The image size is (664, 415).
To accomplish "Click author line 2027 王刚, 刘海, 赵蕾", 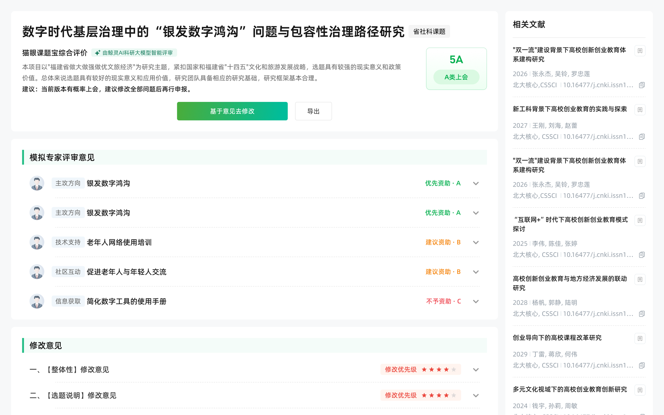I will [545, 125].
